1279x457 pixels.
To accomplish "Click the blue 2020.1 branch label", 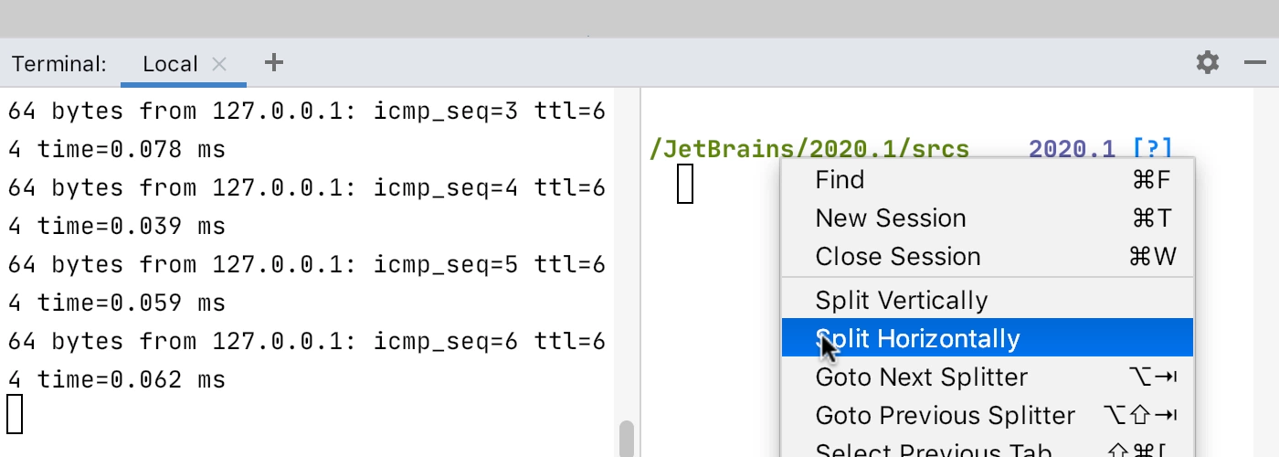I will click(1073, 149).
